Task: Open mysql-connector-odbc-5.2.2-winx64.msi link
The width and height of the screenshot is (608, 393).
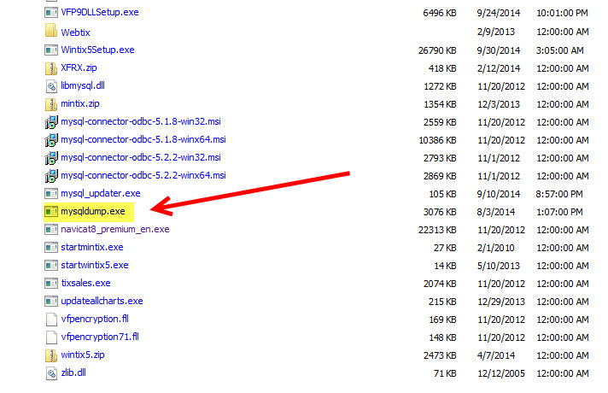Action: coord(143,175)
